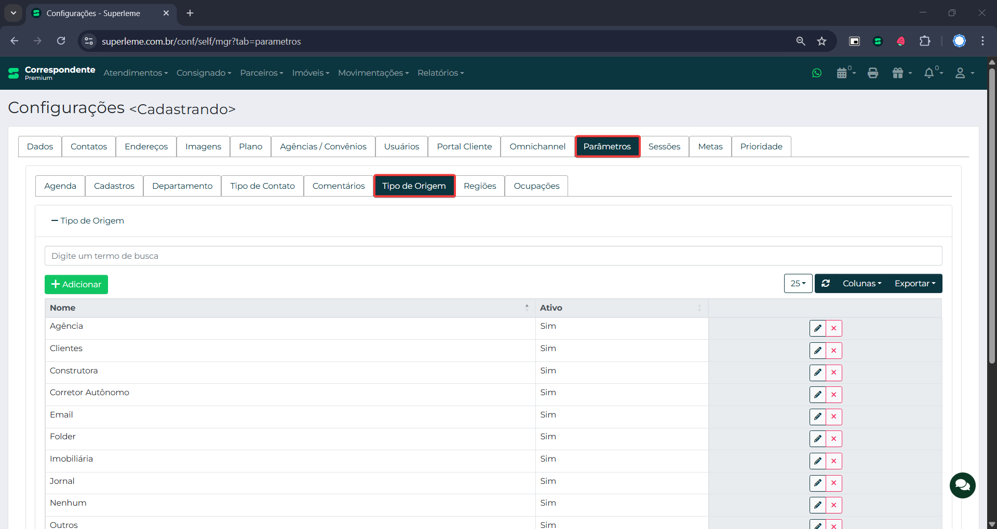Click the printer icon in the header
The image size is (997, 529).
pos(873,73)
